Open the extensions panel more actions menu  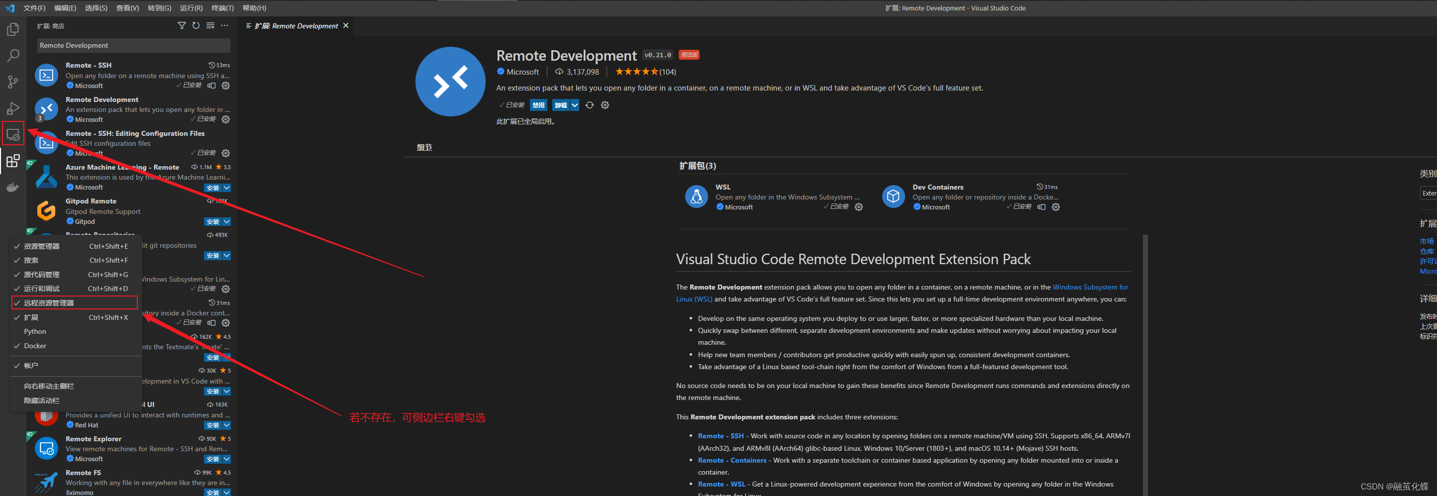[x=225, y=26]
